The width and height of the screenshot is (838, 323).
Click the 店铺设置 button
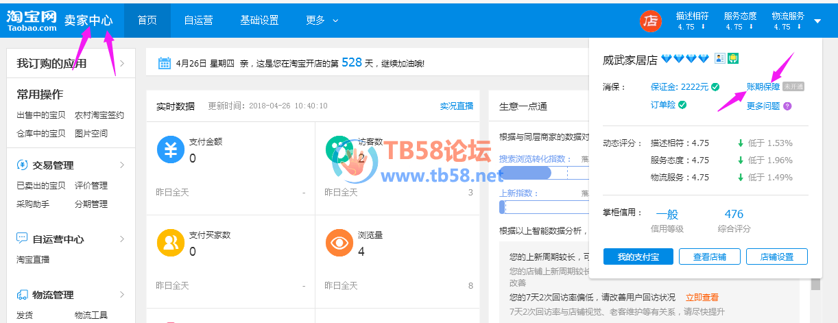coord(777,256)
